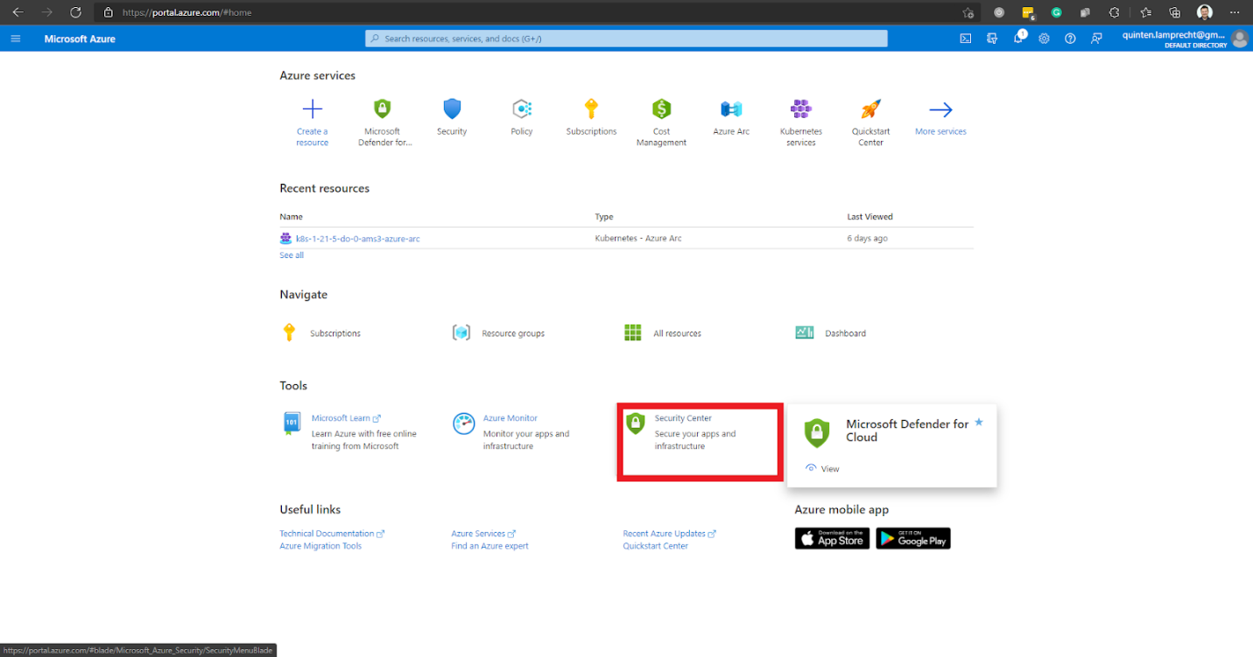Navigate to Dashboard
Screen dimensions: 1253x657
click(845, 333)
